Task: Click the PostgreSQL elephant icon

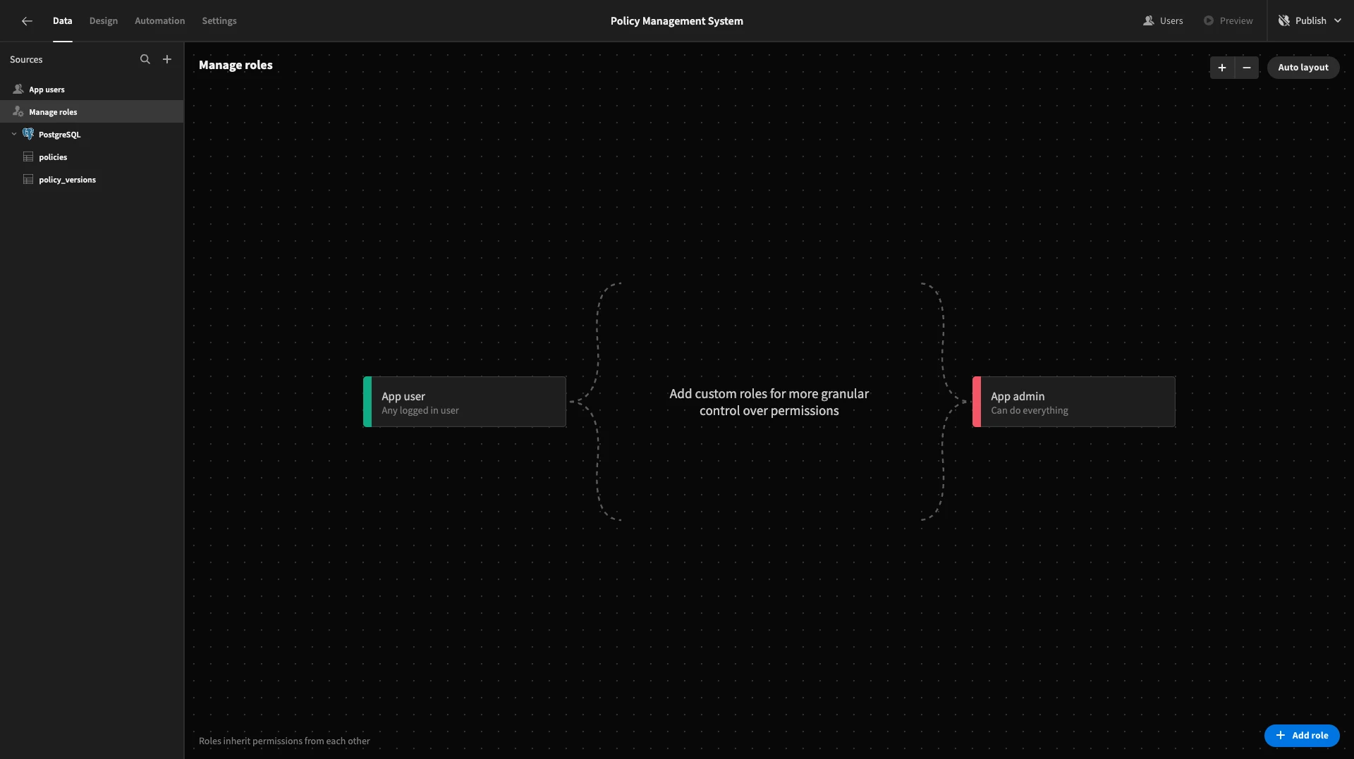Action: coord(28,134)
